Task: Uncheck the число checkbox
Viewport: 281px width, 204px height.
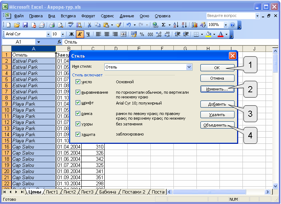Action: 78,82
